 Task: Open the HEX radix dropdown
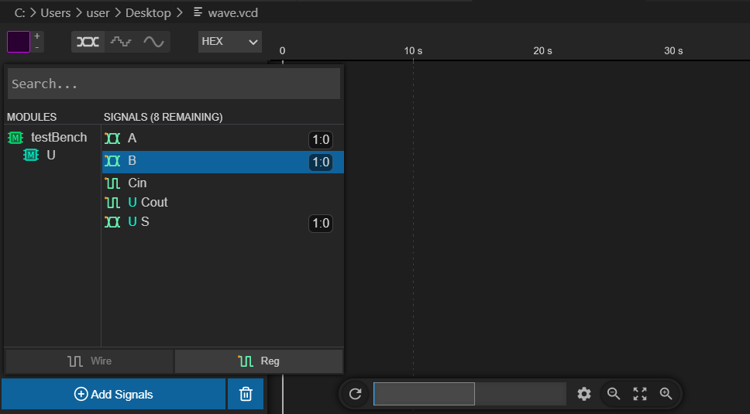pyautogui.click(x=230, y=42)
